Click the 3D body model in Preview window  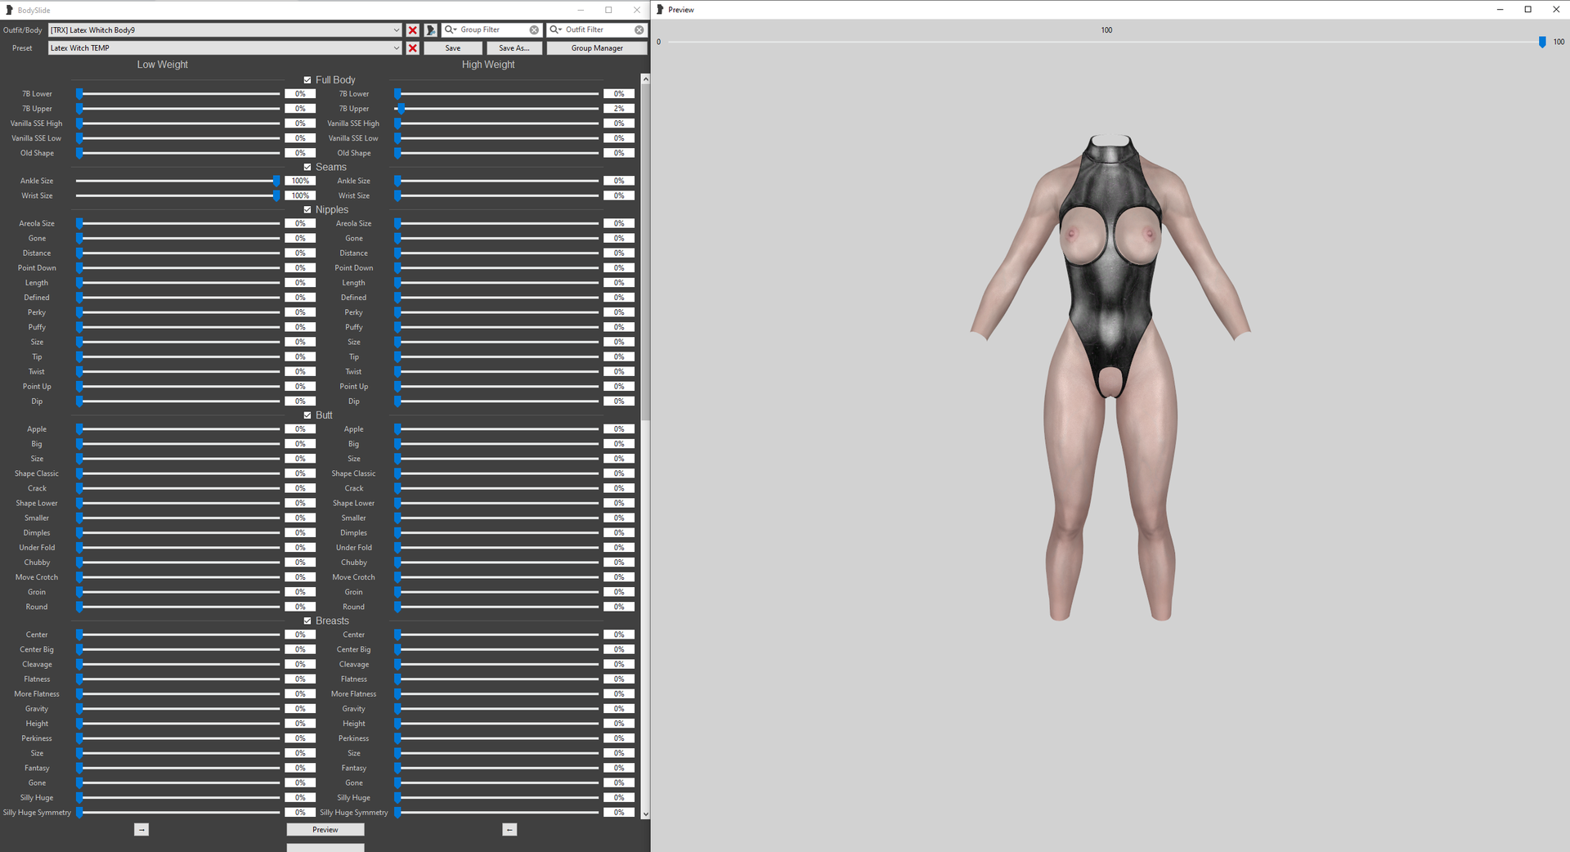tap(1110, 376)
